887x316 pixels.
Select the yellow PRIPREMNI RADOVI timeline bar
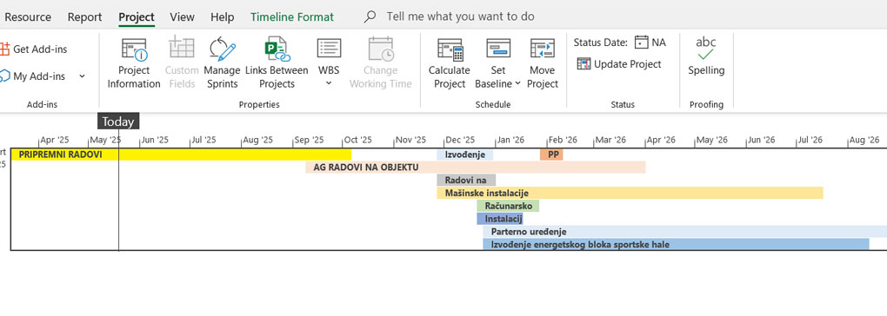[x=181, y=154]
